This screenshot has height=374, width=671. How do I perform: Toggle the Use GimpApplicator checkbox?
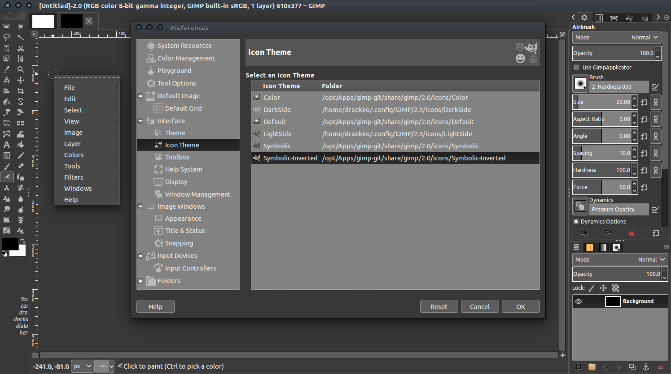coord(577,68)
